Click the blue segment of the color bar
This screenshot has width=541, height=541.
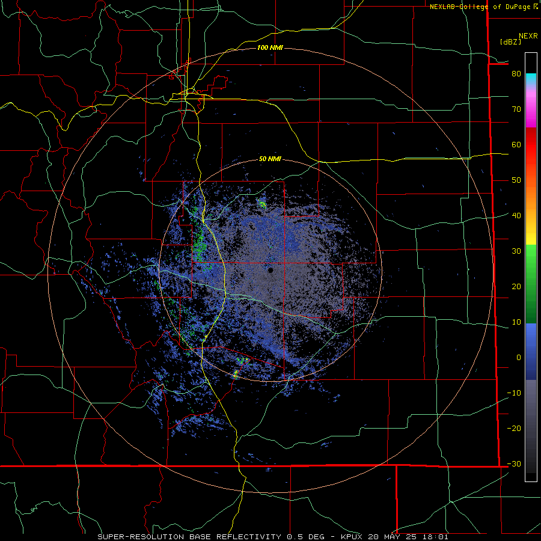531,352
